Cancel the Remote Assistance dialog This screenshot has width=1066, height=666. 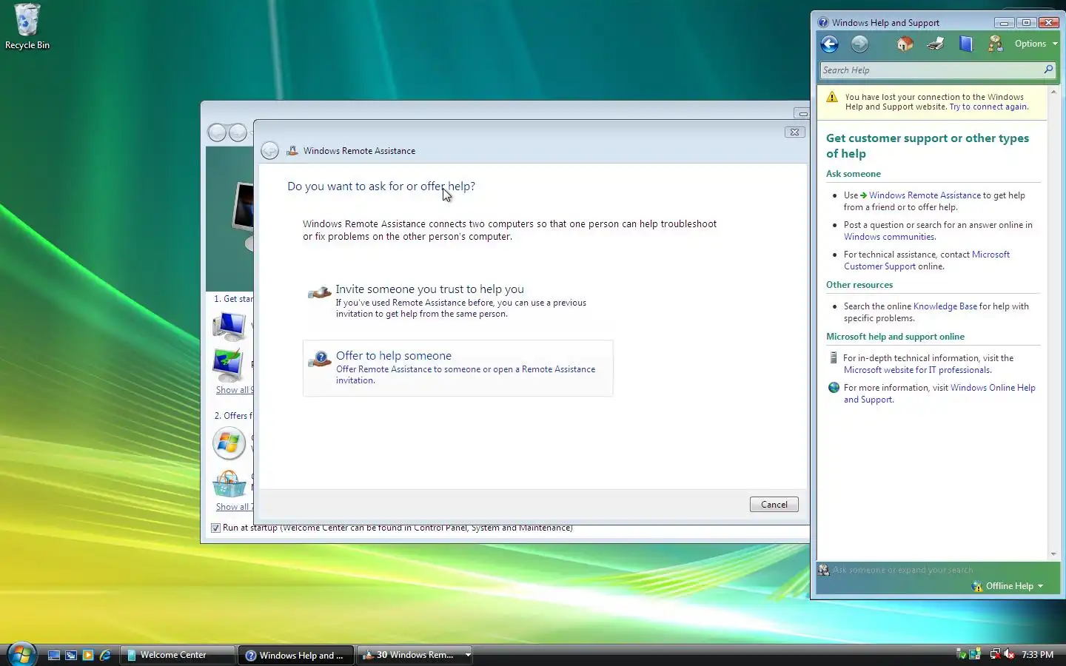point(774,505)
